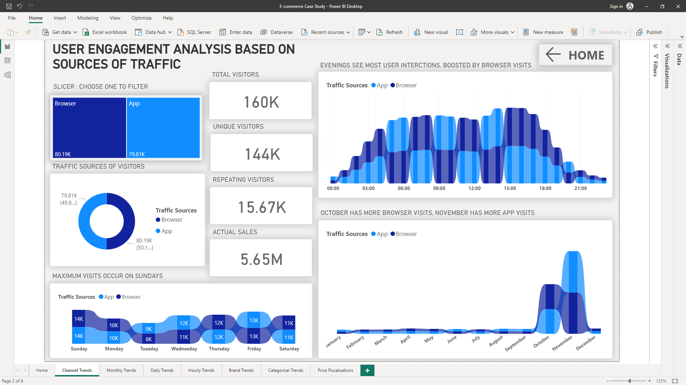Switch to Table view icon
The image size is (686, 385).
8,61
